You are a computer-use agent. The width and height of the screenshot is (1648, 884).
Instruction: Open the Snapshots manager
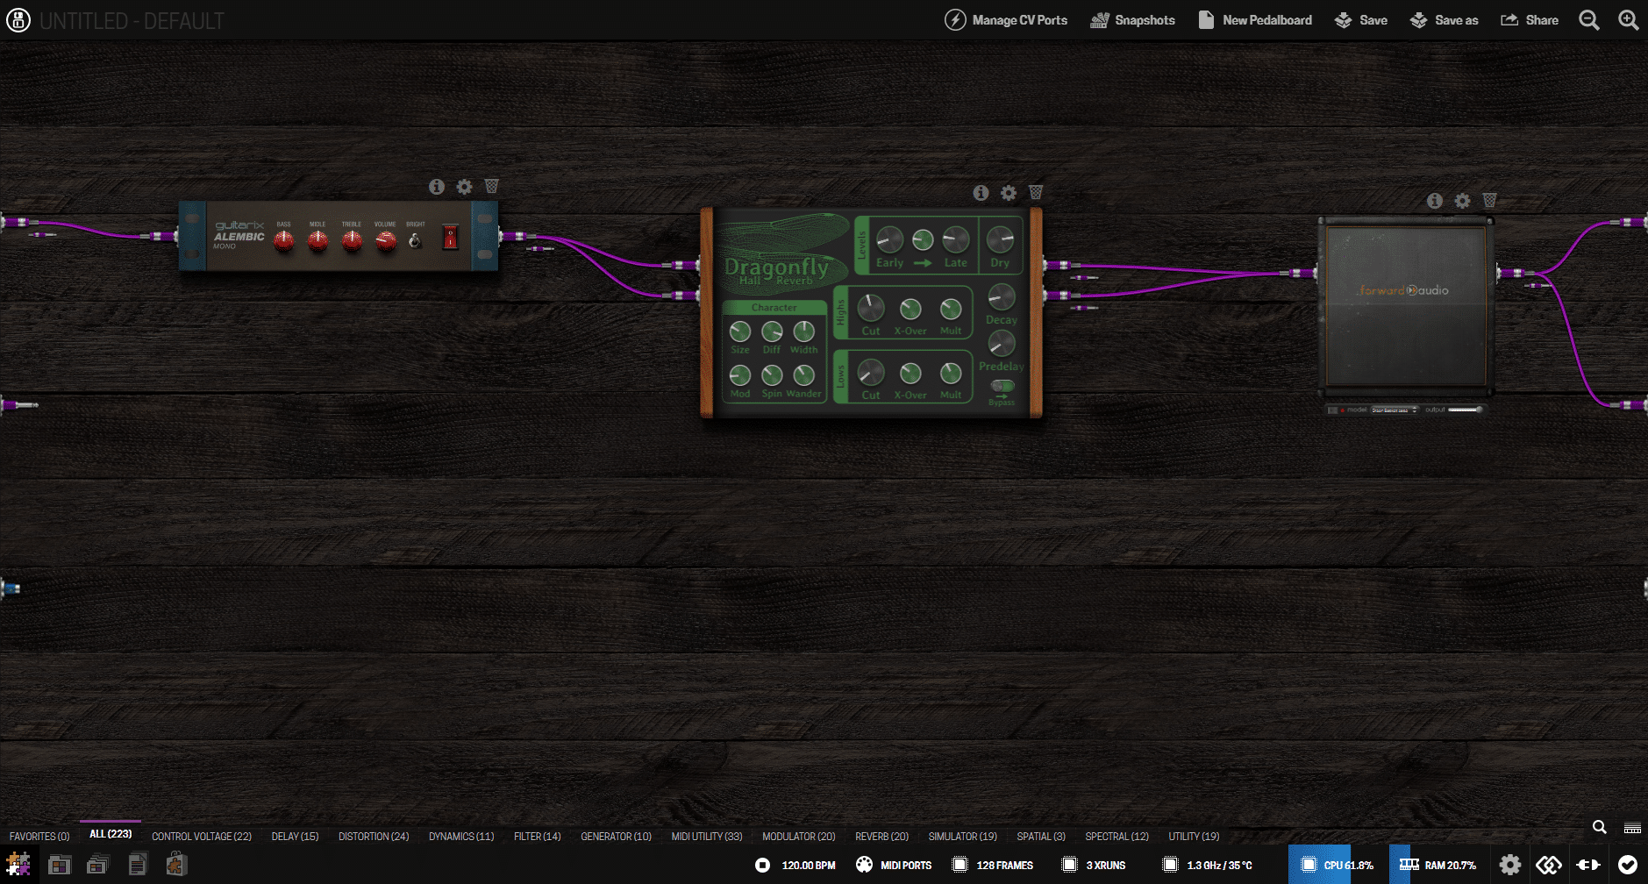[x=1132, y=19]
